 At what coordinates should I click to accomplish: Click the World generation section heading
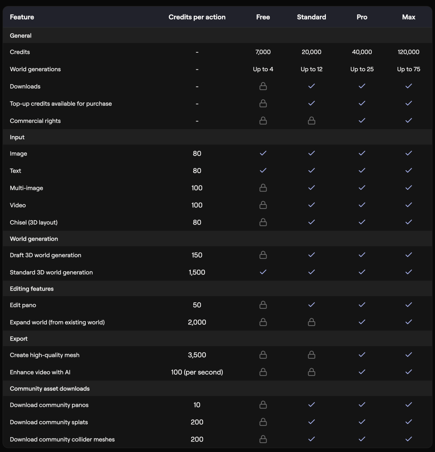[34, 239]
